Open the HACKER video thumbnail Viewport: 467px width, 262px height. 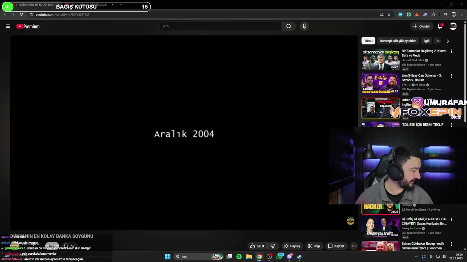(x=381, y=209)
